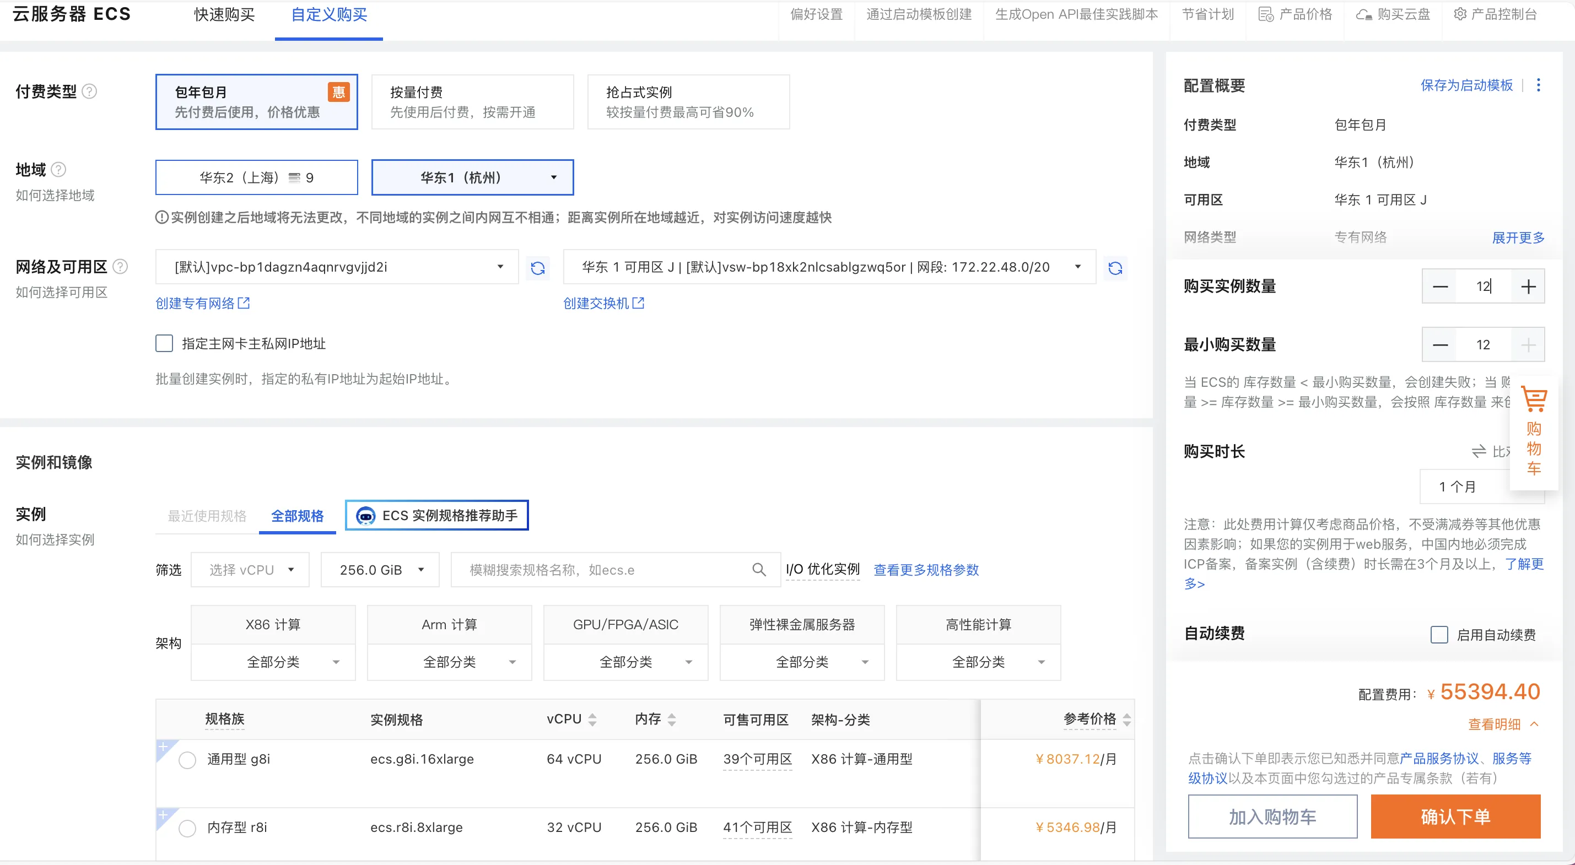The image size is (1575, 865).
Task: Click 展开更多 in config summary
Action: point(1518,238)
